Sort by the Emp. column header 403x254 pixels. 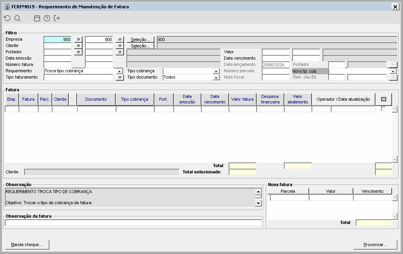point(12,99)
